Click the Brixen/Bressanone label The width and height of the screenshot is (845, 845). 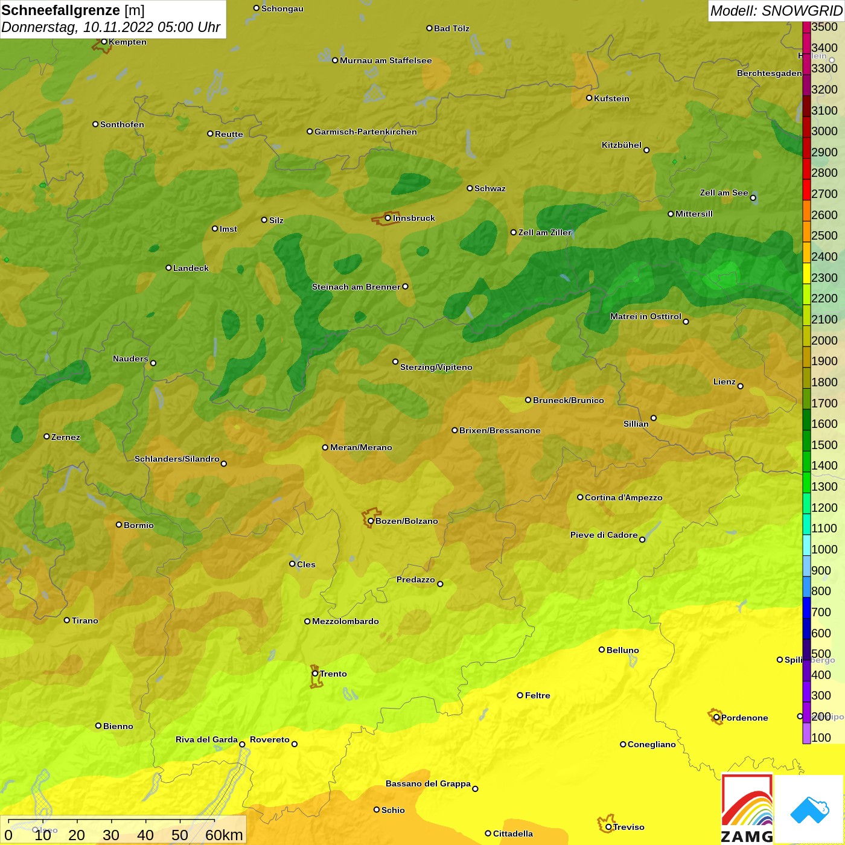[x=500, y=430]
